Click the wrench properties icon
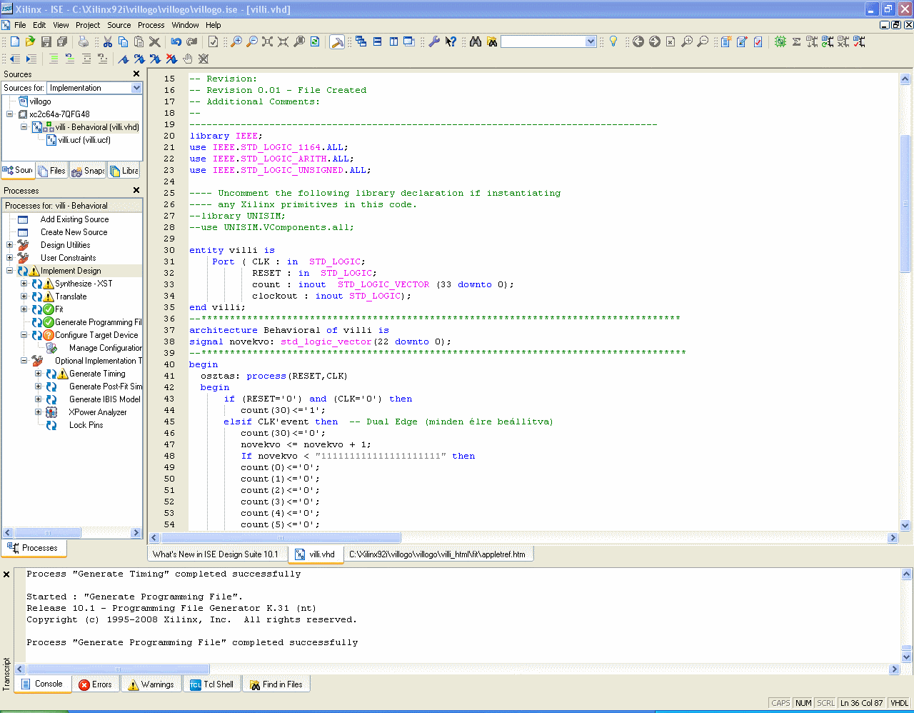 (x=434, y=42)
